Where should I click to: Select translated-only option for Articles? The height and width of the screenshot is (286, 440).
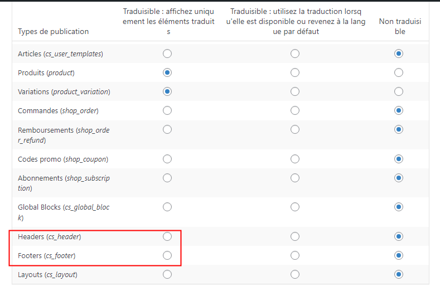pos(167,54)
